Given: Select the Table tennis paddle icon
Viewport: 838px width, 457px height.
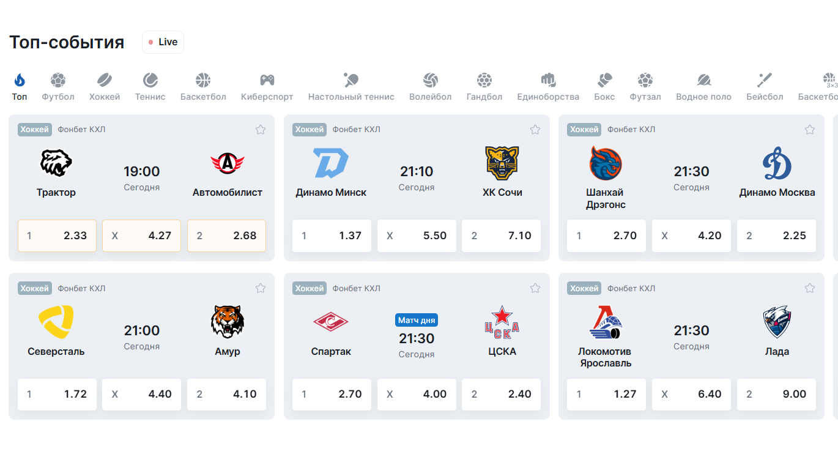Looking at the screenshot, I should 351,80.
